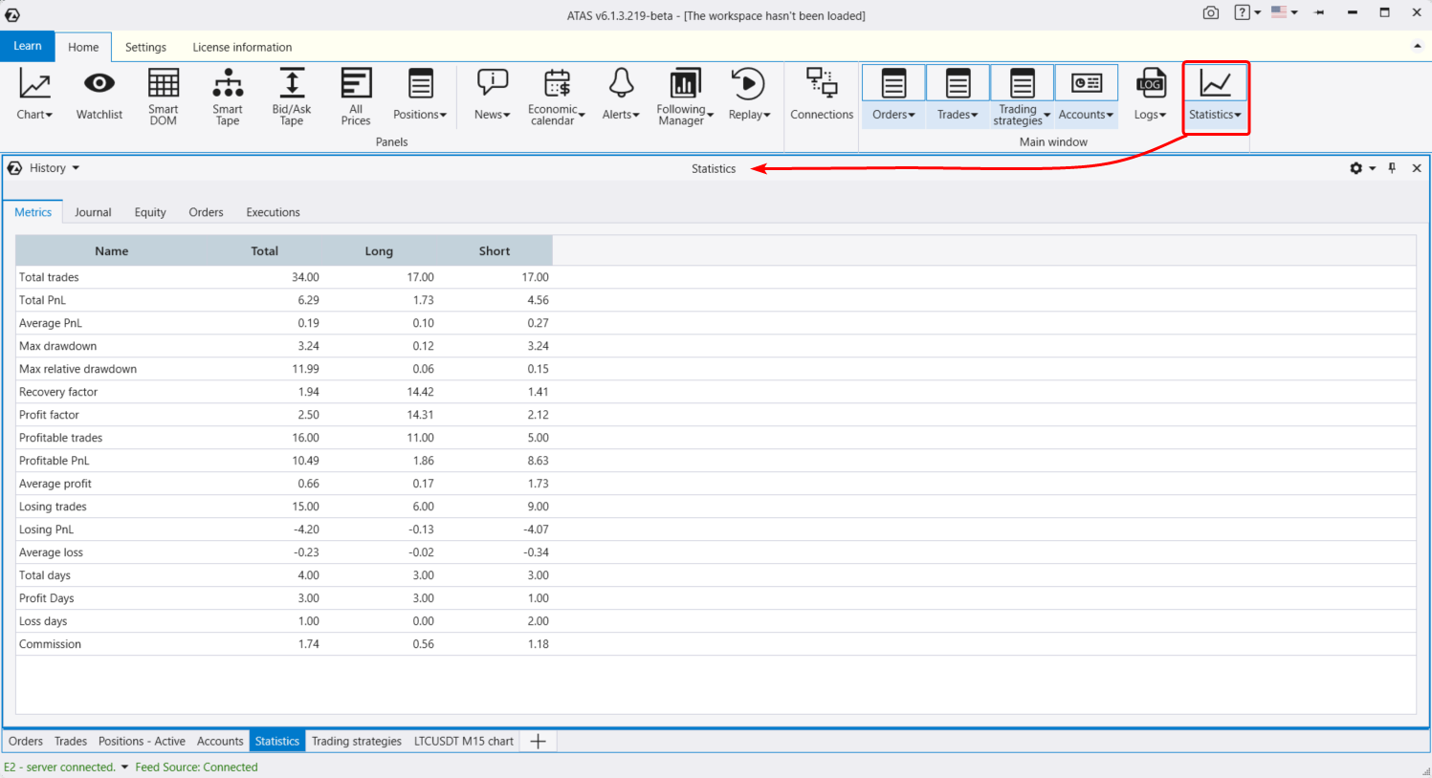1432x778 pixels.
Task: Click the Total column header
Action: pyautogui.click(x=264, y=251)
